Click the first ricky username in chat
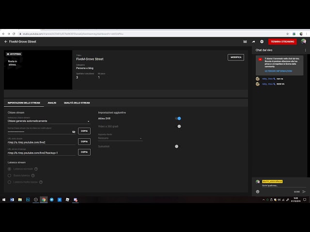 point(267,79)
